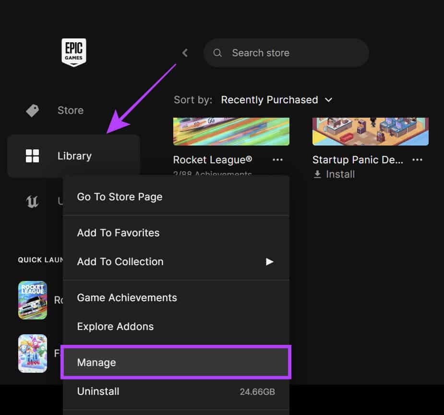Screen dimensions: 444x415
Task: Open Rocket League three-dot options menu
Action: click(277, 160)
